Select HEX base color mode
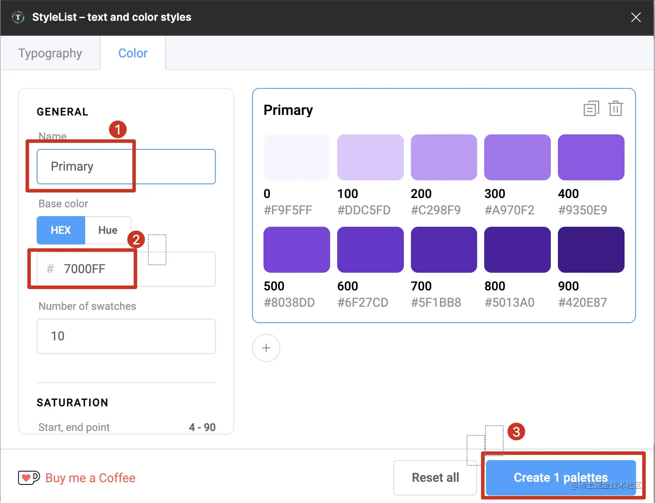The height and width of the screenshot is (503, 655). pyautogui.click(x=61, y=230)
